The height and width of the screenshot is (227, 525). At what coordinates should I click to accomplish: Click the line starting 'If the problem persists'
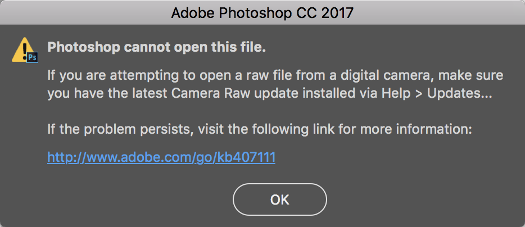click(260, 129)
